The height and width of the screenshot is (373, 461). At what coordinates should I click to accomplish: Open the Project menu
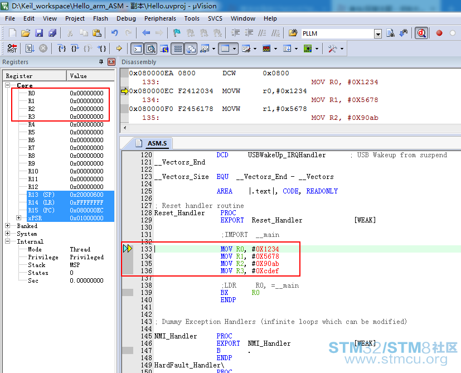75,18
